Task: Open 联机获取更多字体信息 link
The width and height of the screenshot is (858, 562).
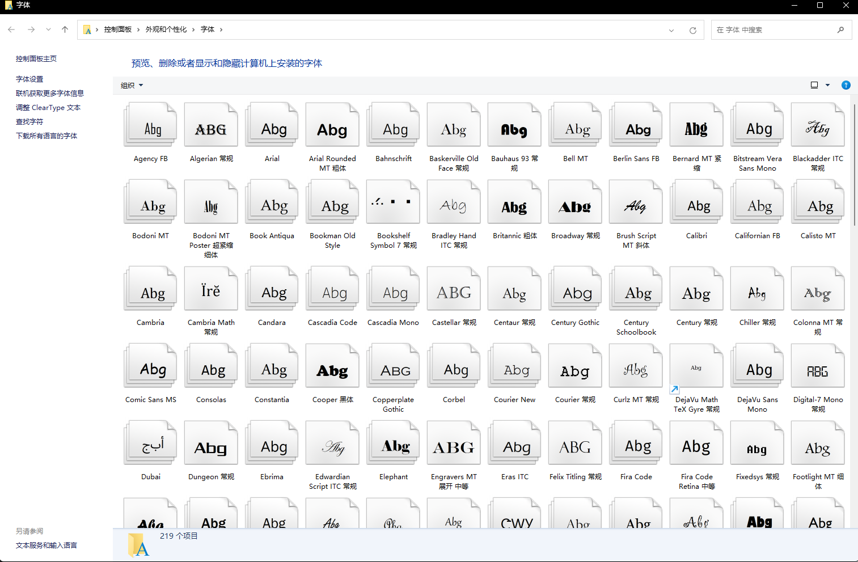Action: [50, 94]
